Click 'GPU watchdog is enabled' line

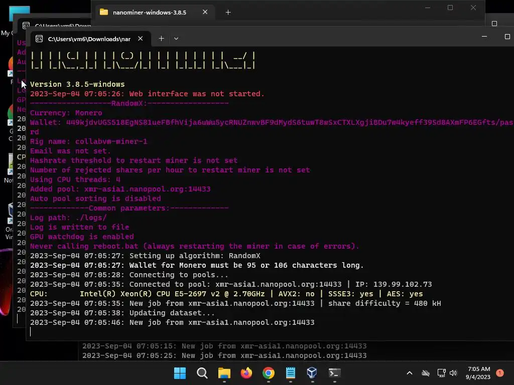click(x=82, y=237)
